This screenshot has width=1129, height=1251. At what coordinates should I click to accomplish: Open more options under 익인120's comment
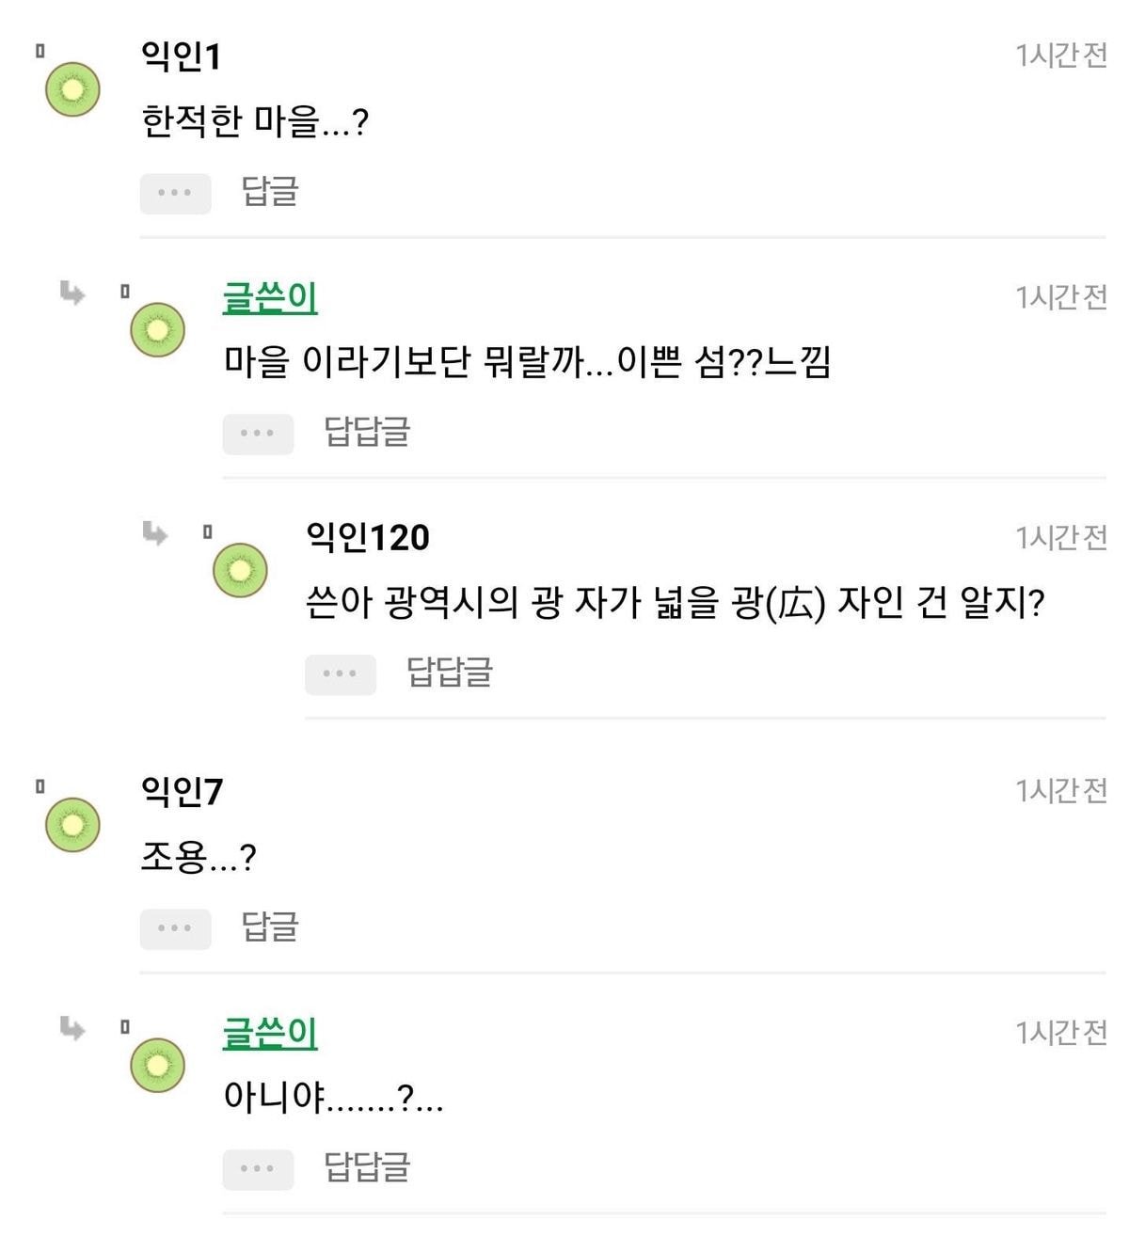click(x=341, y=674)
